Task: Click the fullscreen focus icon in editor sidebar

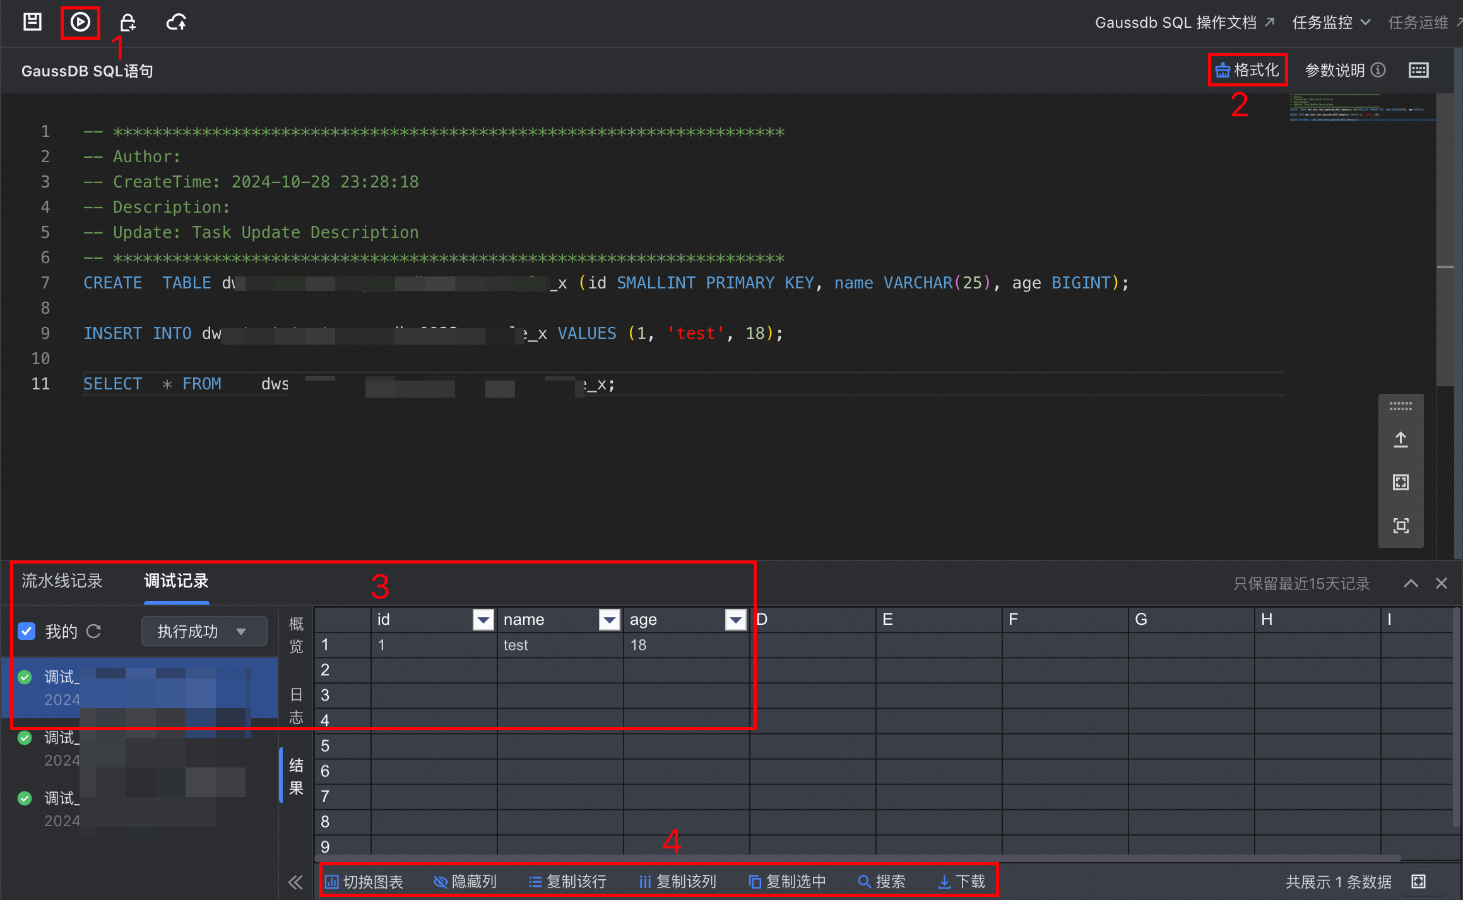Action: point(1401,526)
